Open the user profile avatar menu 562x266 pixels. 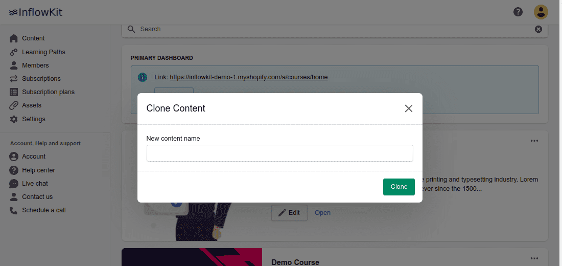[x=541, y=12]
